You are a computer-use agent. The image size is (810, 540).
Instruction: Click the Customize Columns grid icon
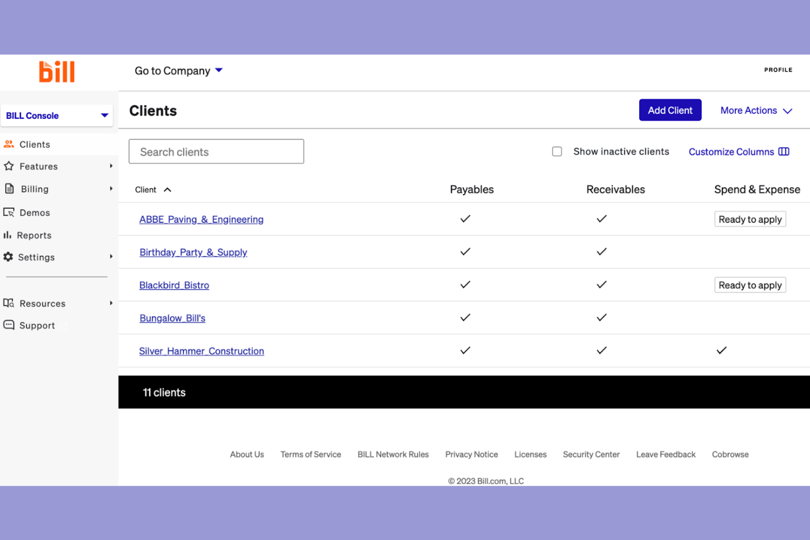(784, 152)
